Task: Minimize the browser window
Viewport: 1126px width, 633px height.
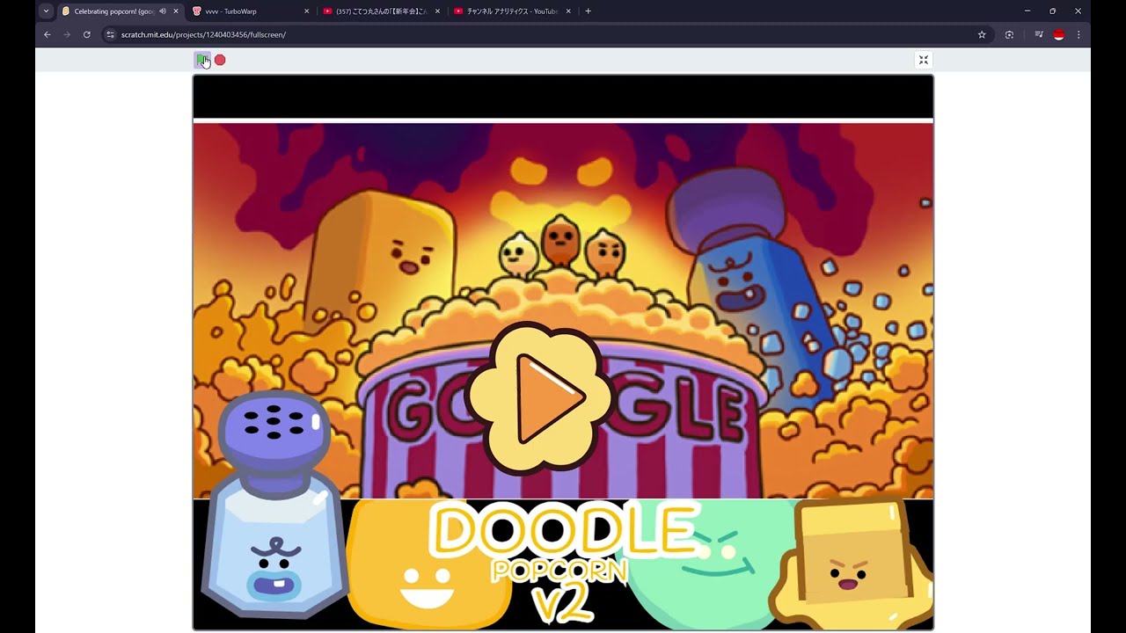Action: (1027, 11)
